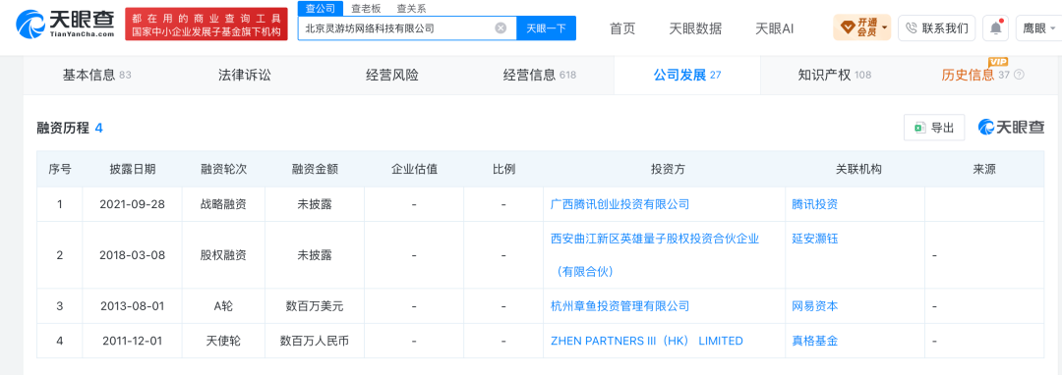Click the 数百万人民币 amount cell
The image size is (1062, 375).
(315, 342)
